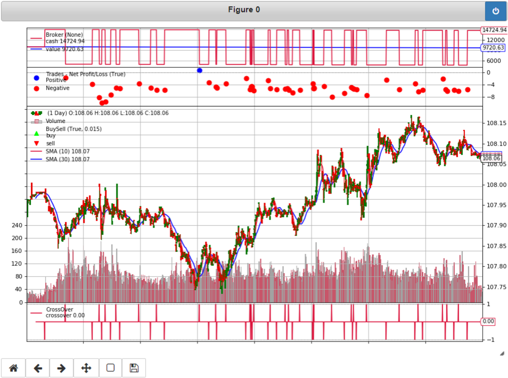508x378 pixels.
Task: Click the red sell triangle in the legend
Action: (x=36, y=143)
